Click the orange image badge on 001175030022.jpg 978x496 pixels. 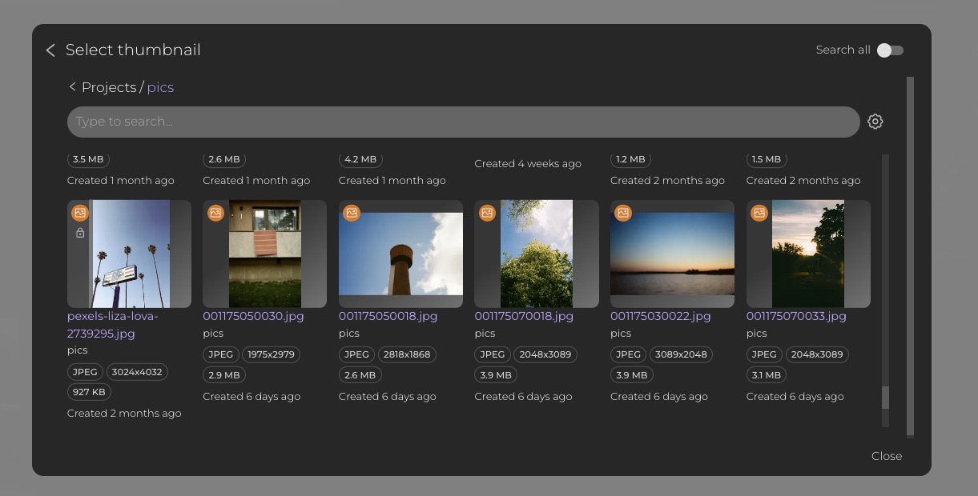[x=623, y=213]
